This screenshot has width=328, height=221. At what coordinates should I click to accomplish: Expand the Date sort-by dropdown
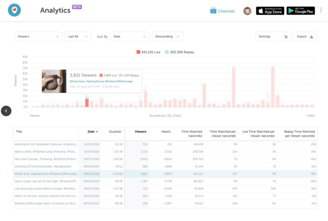(x=129, y=37)
